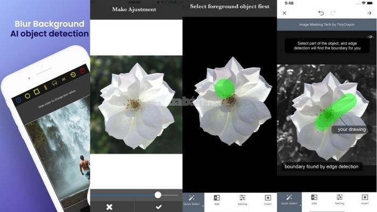Image resolution: width=377 pixels, height=212 pixels.
Task: Pick the lasso selection tool on the tilted phone
Action: coord(54,83)
